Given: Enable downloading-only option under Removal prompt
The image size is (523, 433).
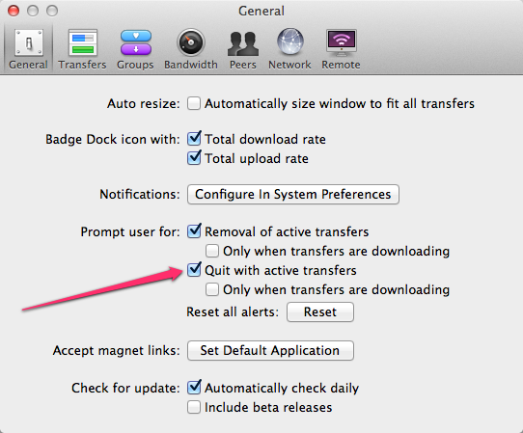Looking at the screenshot, I should click(212, 251).
